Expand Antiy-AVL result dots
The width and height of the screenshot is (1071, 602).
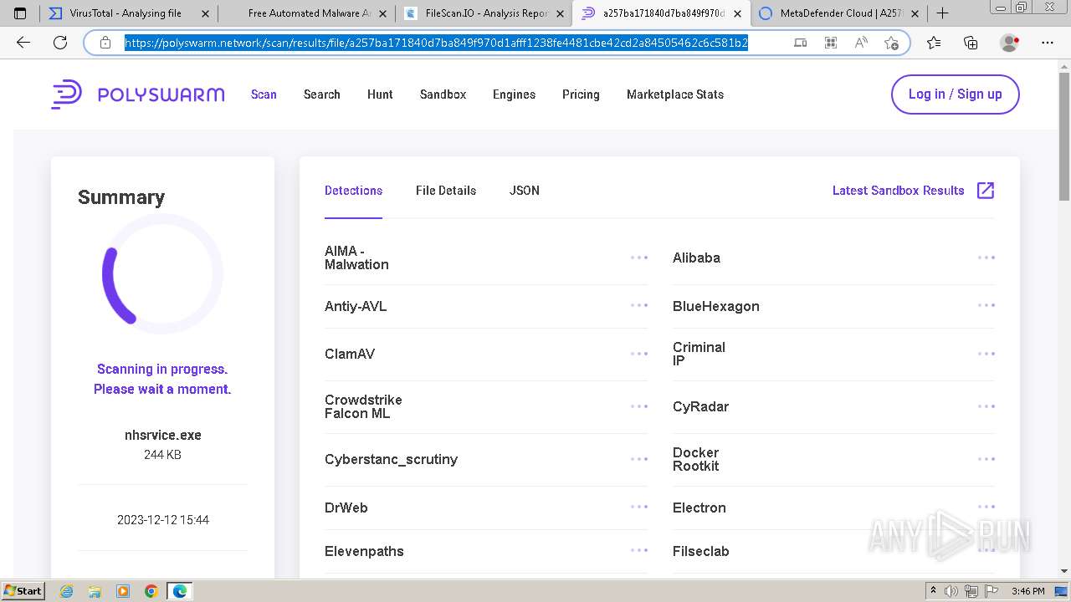click(639, 305)
